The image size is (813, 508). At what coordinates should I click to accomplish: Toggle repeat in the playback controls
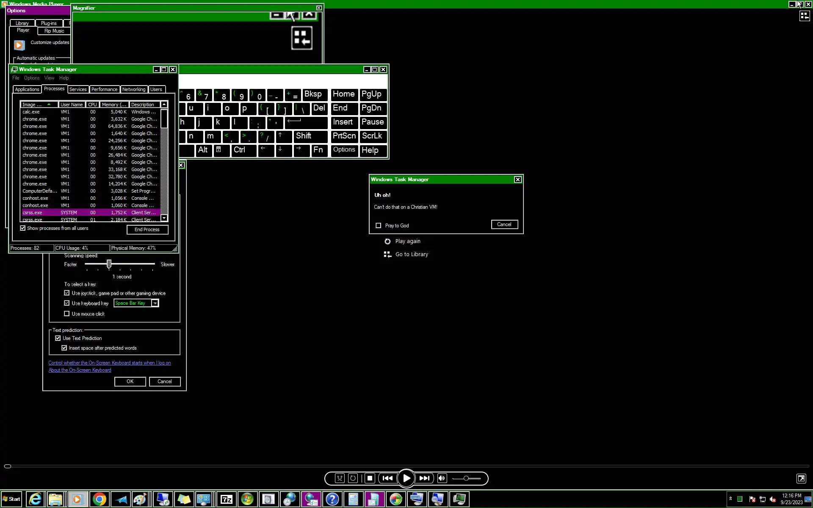353,478
